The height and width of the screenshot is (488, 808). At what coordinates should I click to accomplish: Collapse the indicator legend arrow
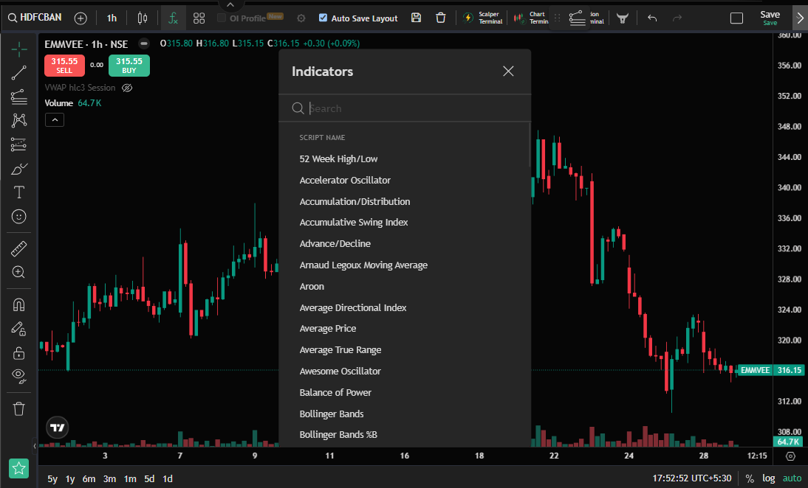click(x=55, y=120)
